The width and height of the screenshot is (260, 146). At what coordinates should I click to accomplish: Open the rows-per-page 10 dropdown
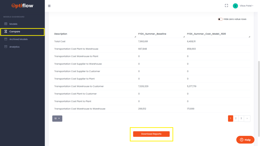[x=57, y=118]
